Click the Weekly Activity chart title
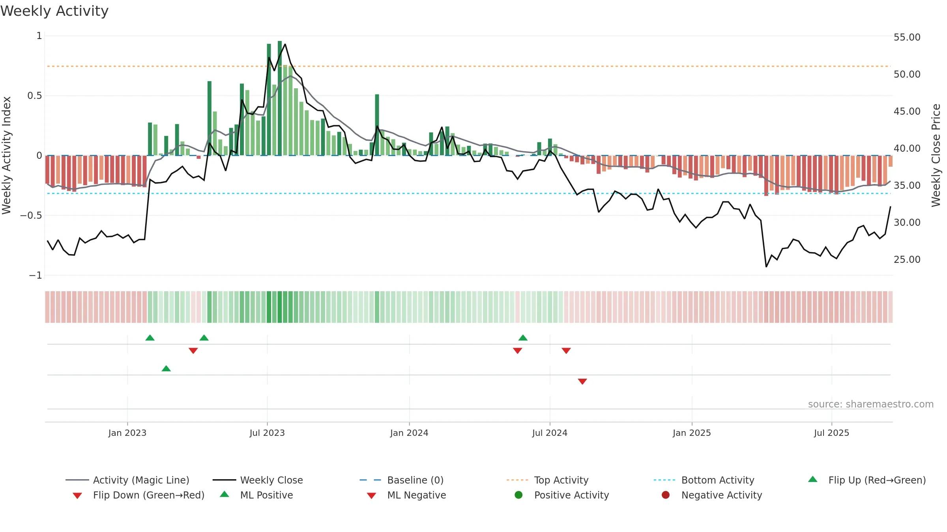Viewport: 947px width, 532px height. pyautogui.click(x=54, y=11)
